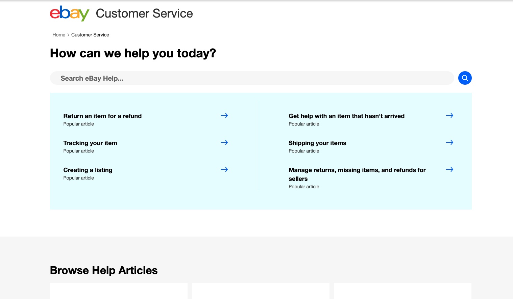
Task: Click arrow beside Creating a listing
Action: pyautogui.click(x=224, y=169)
